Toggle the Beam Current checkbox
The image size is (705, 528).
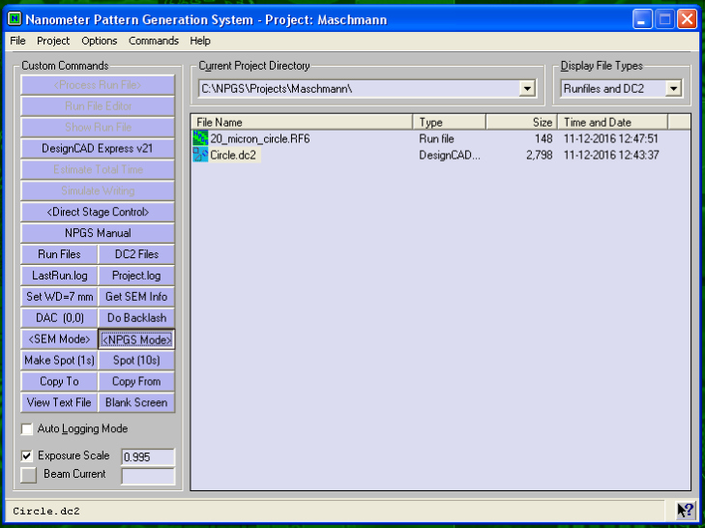(x=28, y=475)
